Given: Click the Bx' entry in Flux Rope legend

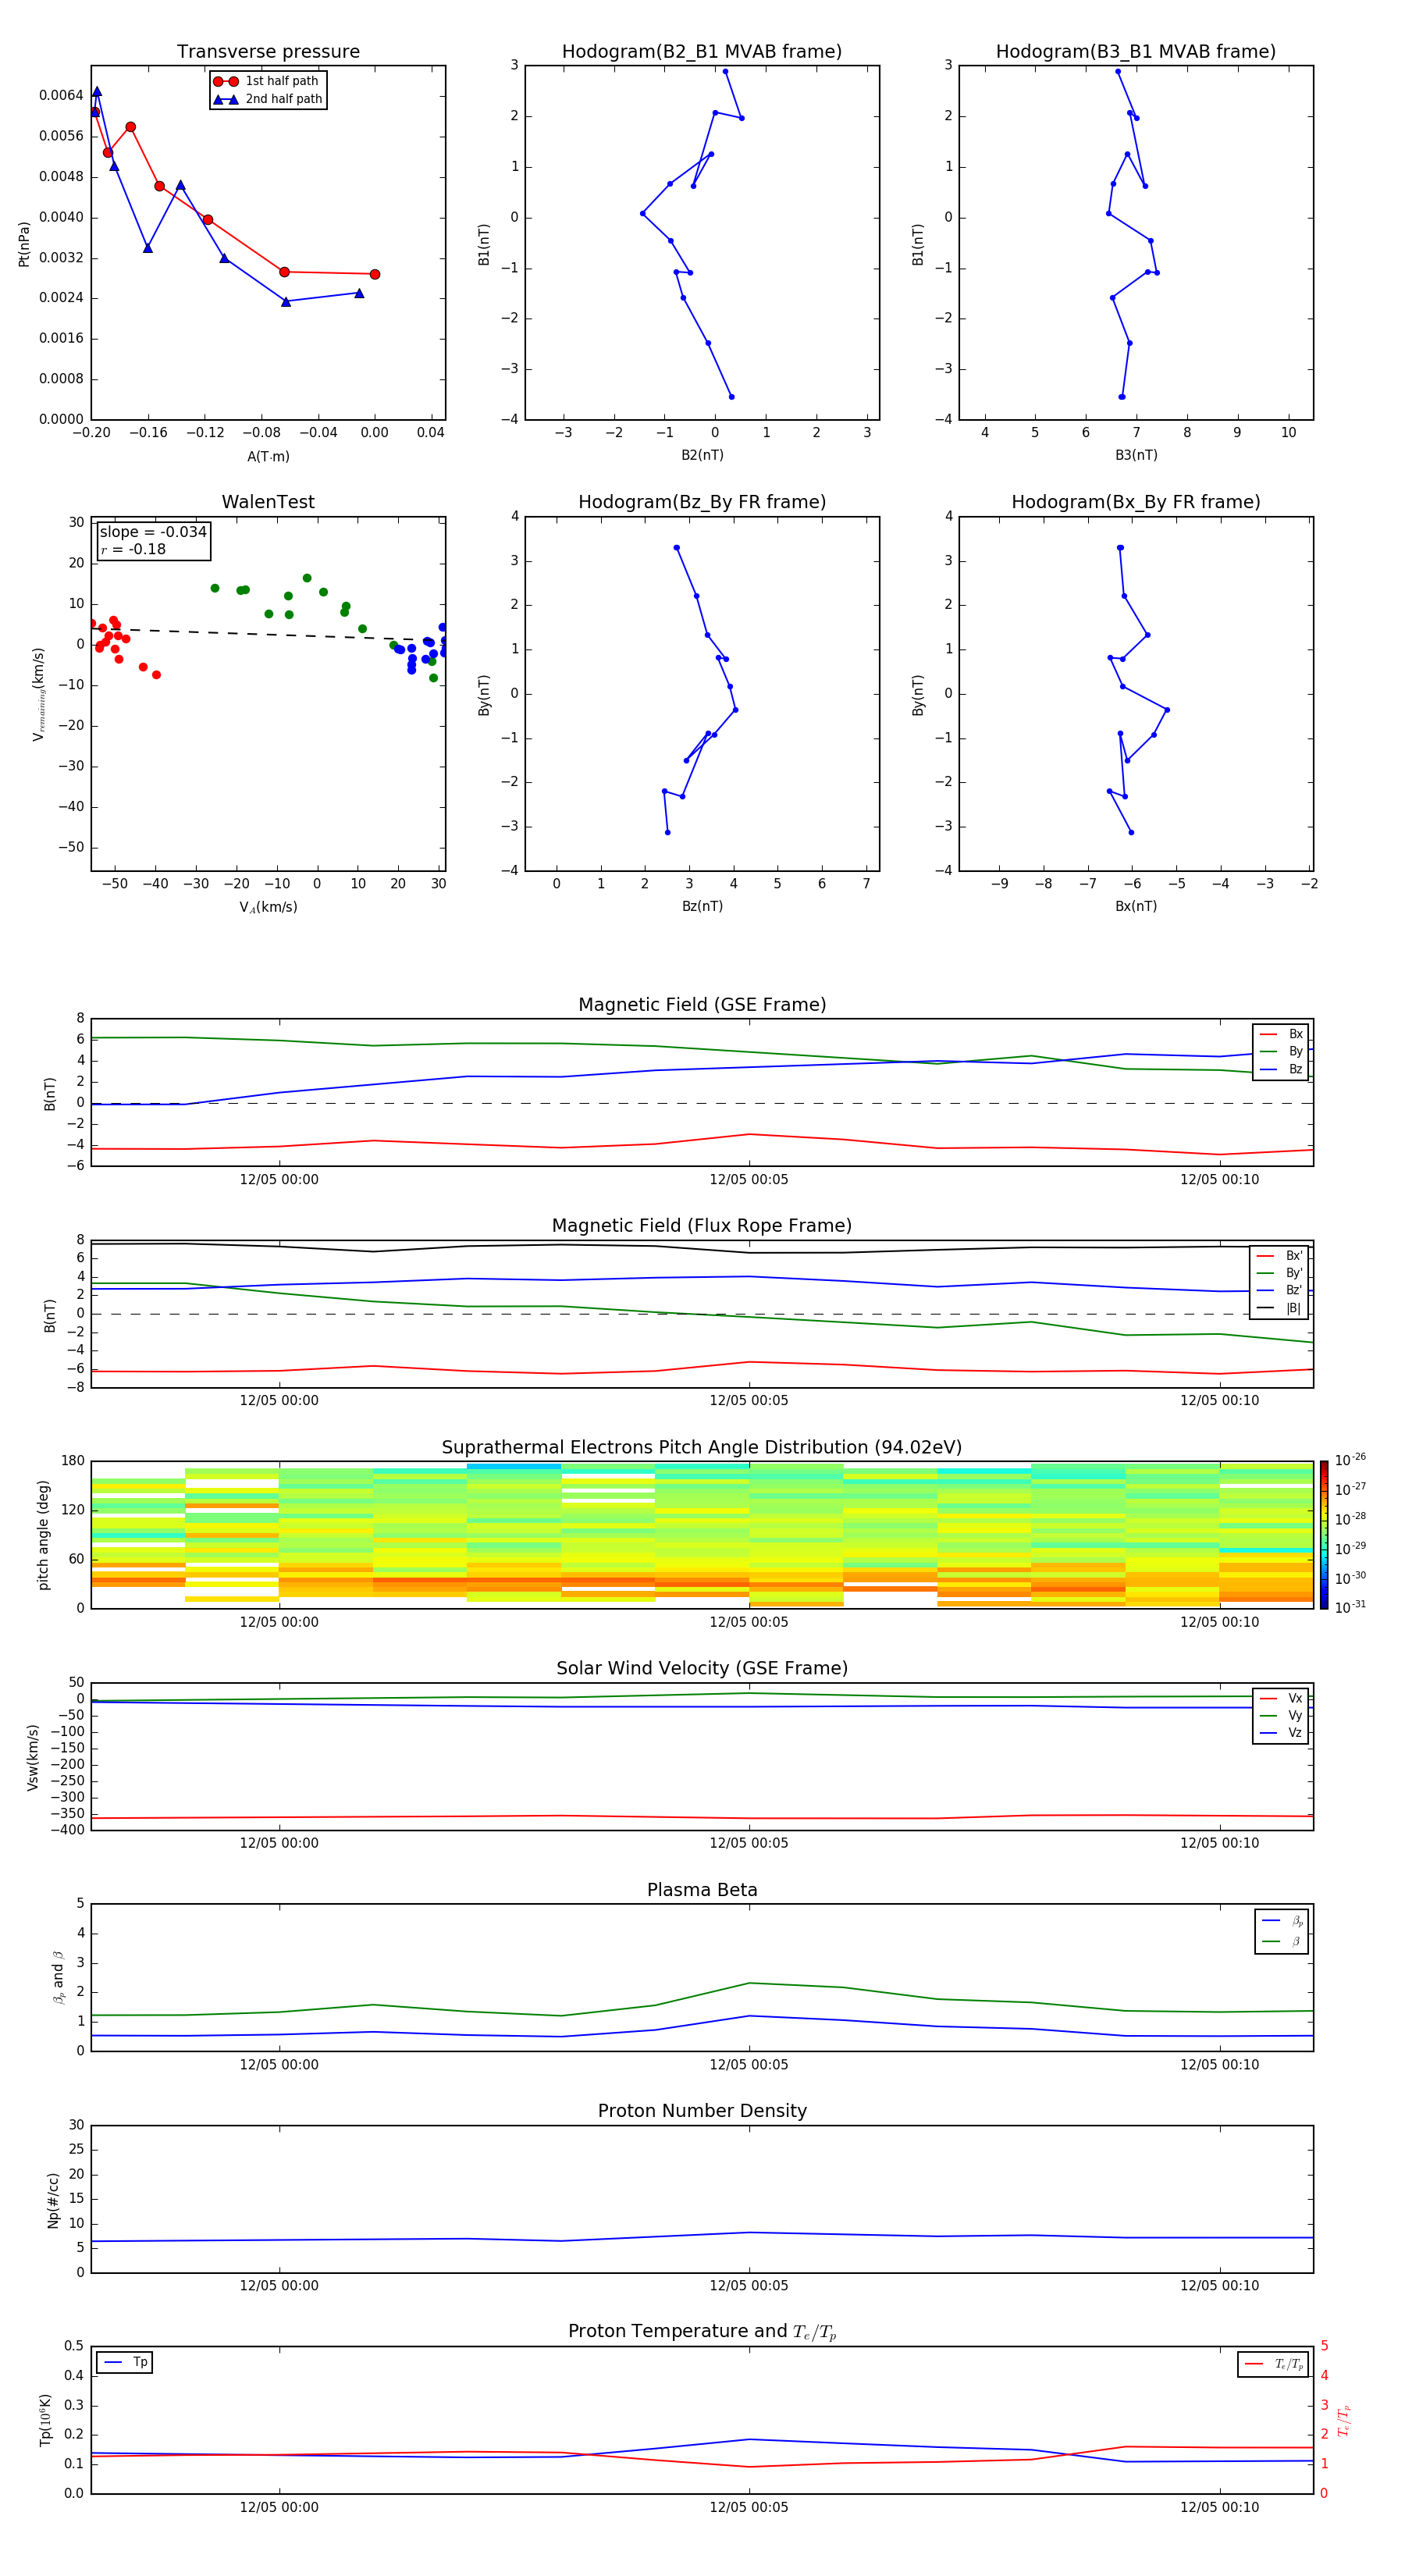Looking at the screenshot, I should tap(1280, 1256).
